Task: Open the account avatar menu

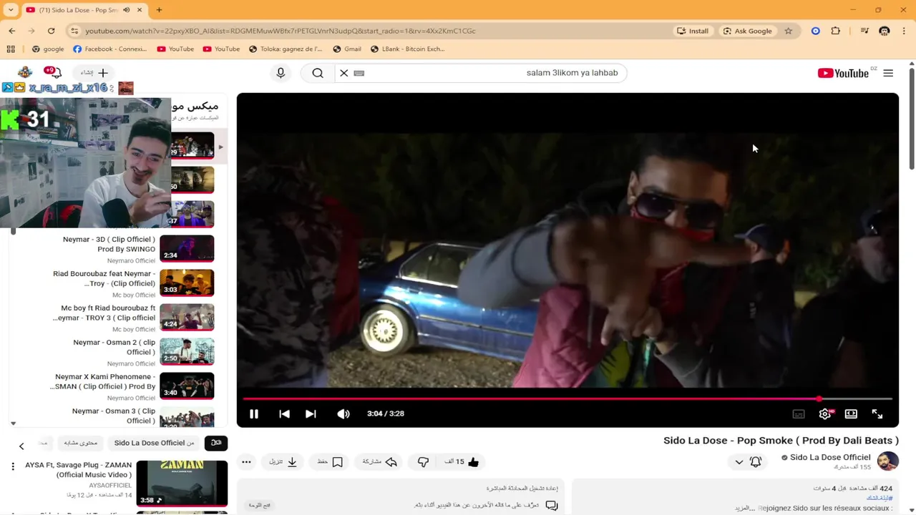Action: pos(25,72)
